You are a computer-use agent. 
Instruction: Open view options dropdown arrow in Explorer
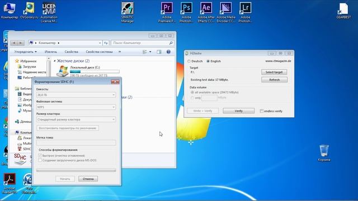tap(150, 52)
